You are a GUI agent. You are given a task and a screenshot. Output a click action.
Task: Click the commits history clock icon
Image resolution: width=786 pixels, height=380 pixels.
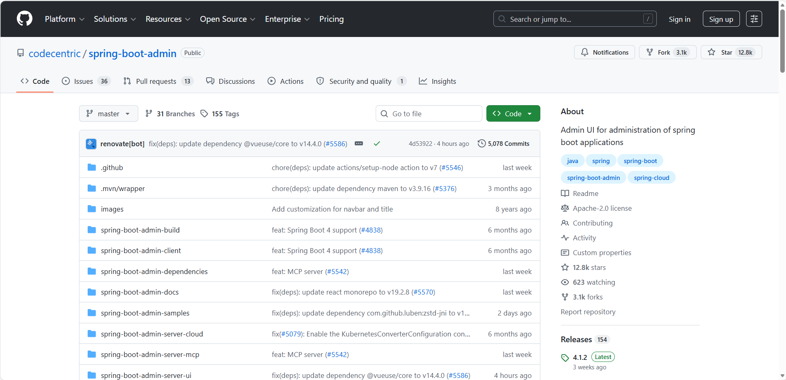point(481,143)
